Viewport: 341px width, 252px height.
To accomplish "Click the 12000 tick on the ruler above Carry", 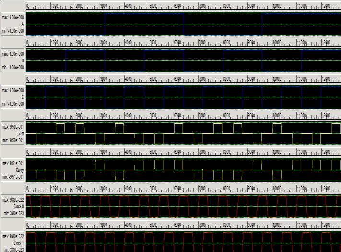I will (x=326, y=152).
